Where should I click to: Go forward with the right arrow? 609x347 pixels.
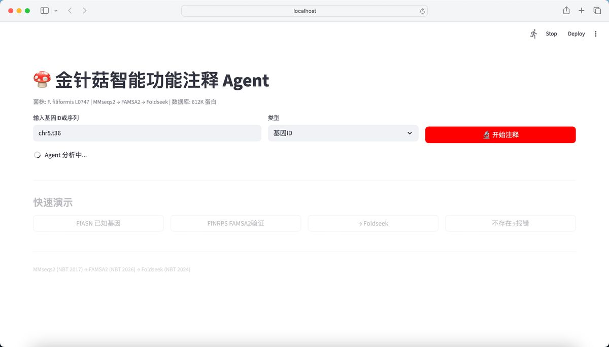[x=84, y=11]
